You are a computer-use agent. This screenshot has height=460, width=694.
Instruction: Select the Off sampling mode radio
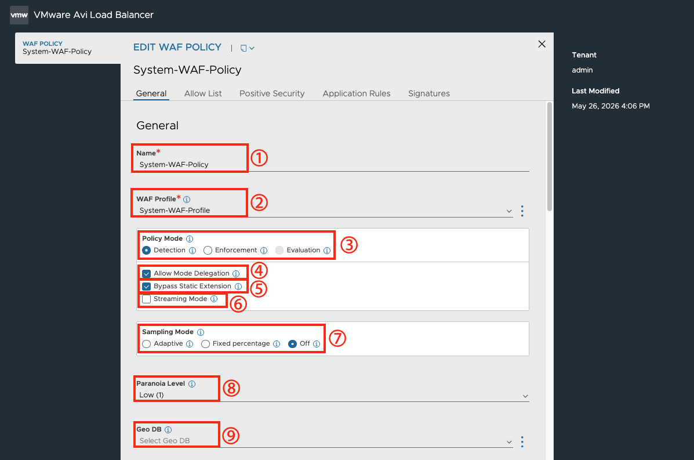point(293,344)
